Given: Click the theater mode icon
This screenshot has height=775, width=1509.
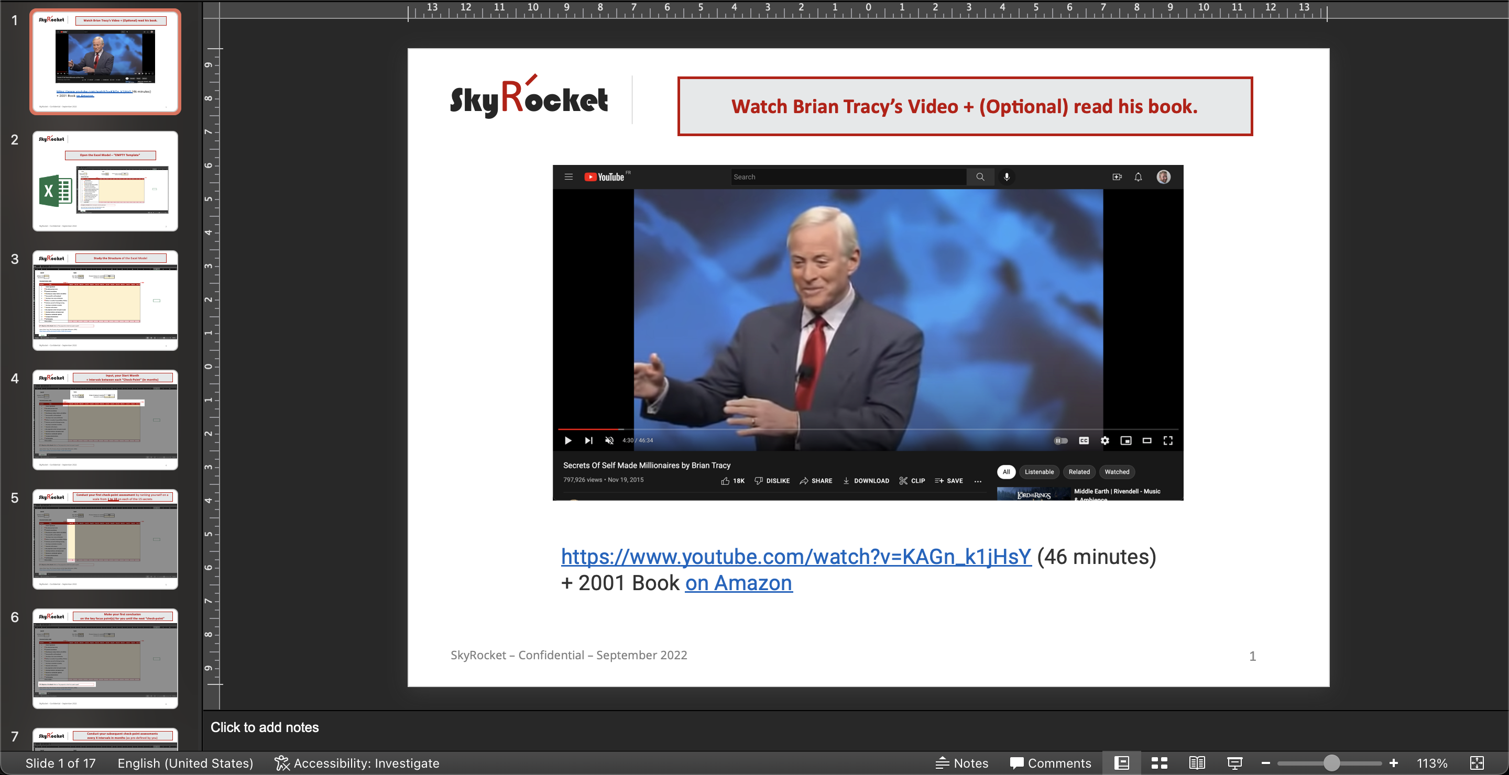Looking at the screenshot, I should tap(1147, 440).
